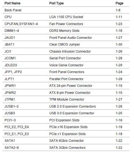This screenshot has height=158, width=134.
Task: Open page 1-25 for USB 3.0 connector
Action: click(x=119, y=113)
